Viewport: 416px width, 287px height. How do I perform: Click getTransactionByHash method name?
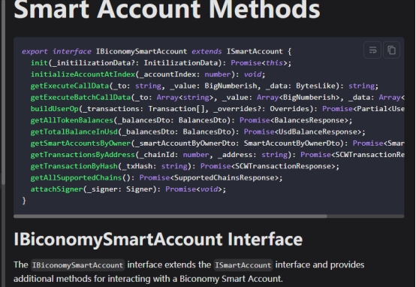74,166
